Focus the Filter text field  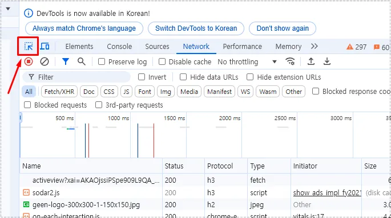(x=76, y=77)
